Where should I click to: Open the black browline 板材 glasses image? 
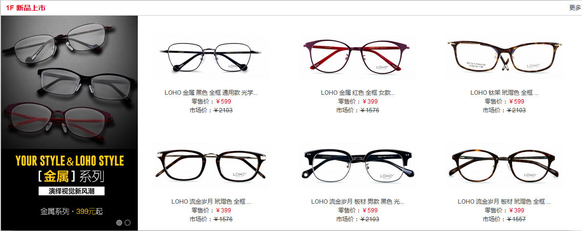pyautogui.click(x=357, y=166)
